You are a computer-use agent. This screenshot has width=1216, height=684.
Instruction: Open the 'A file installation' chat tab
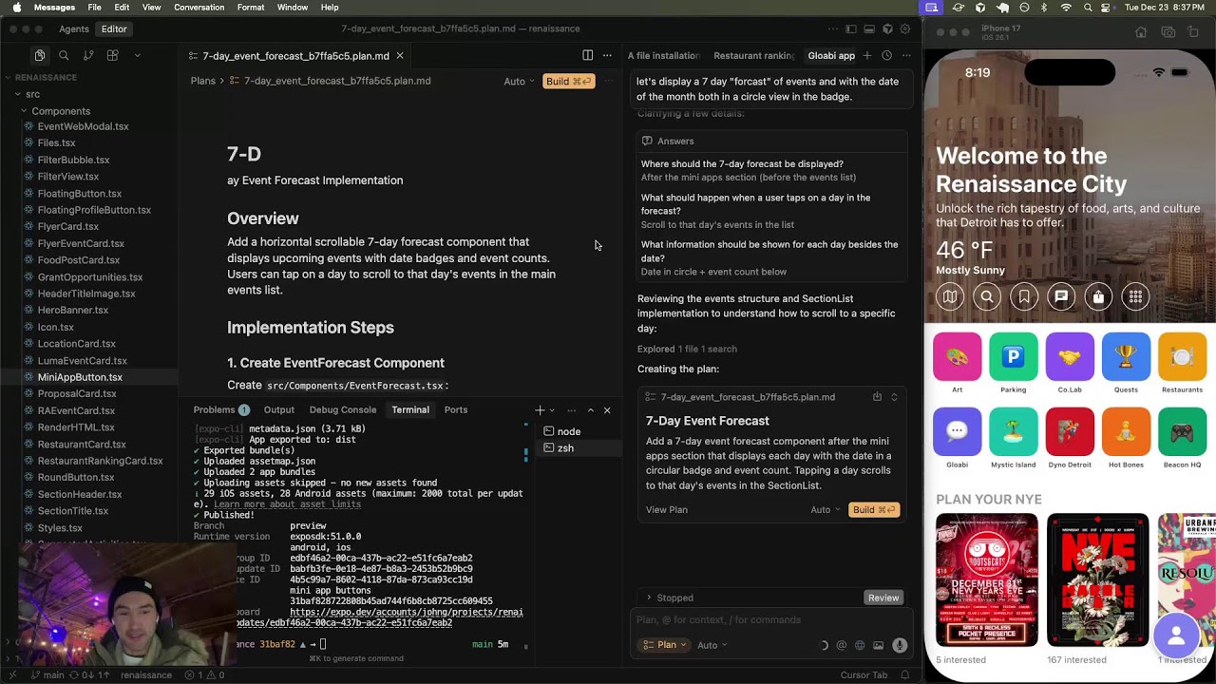coord(663,55)
